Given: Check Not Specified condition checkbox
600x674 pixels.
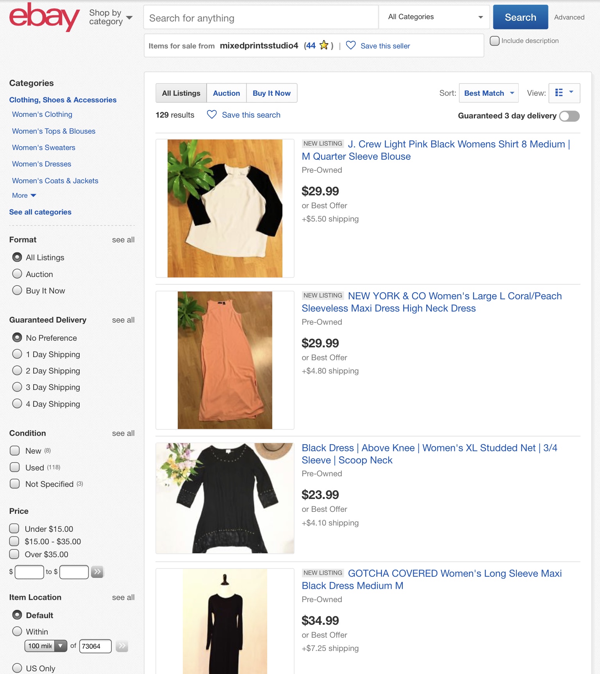Looking at the screenshot, I should point(15,484).
